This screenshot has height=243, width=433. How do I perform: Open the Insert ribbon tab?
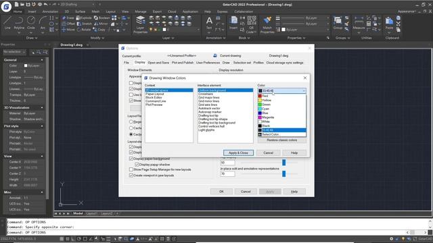coord(32,11)
